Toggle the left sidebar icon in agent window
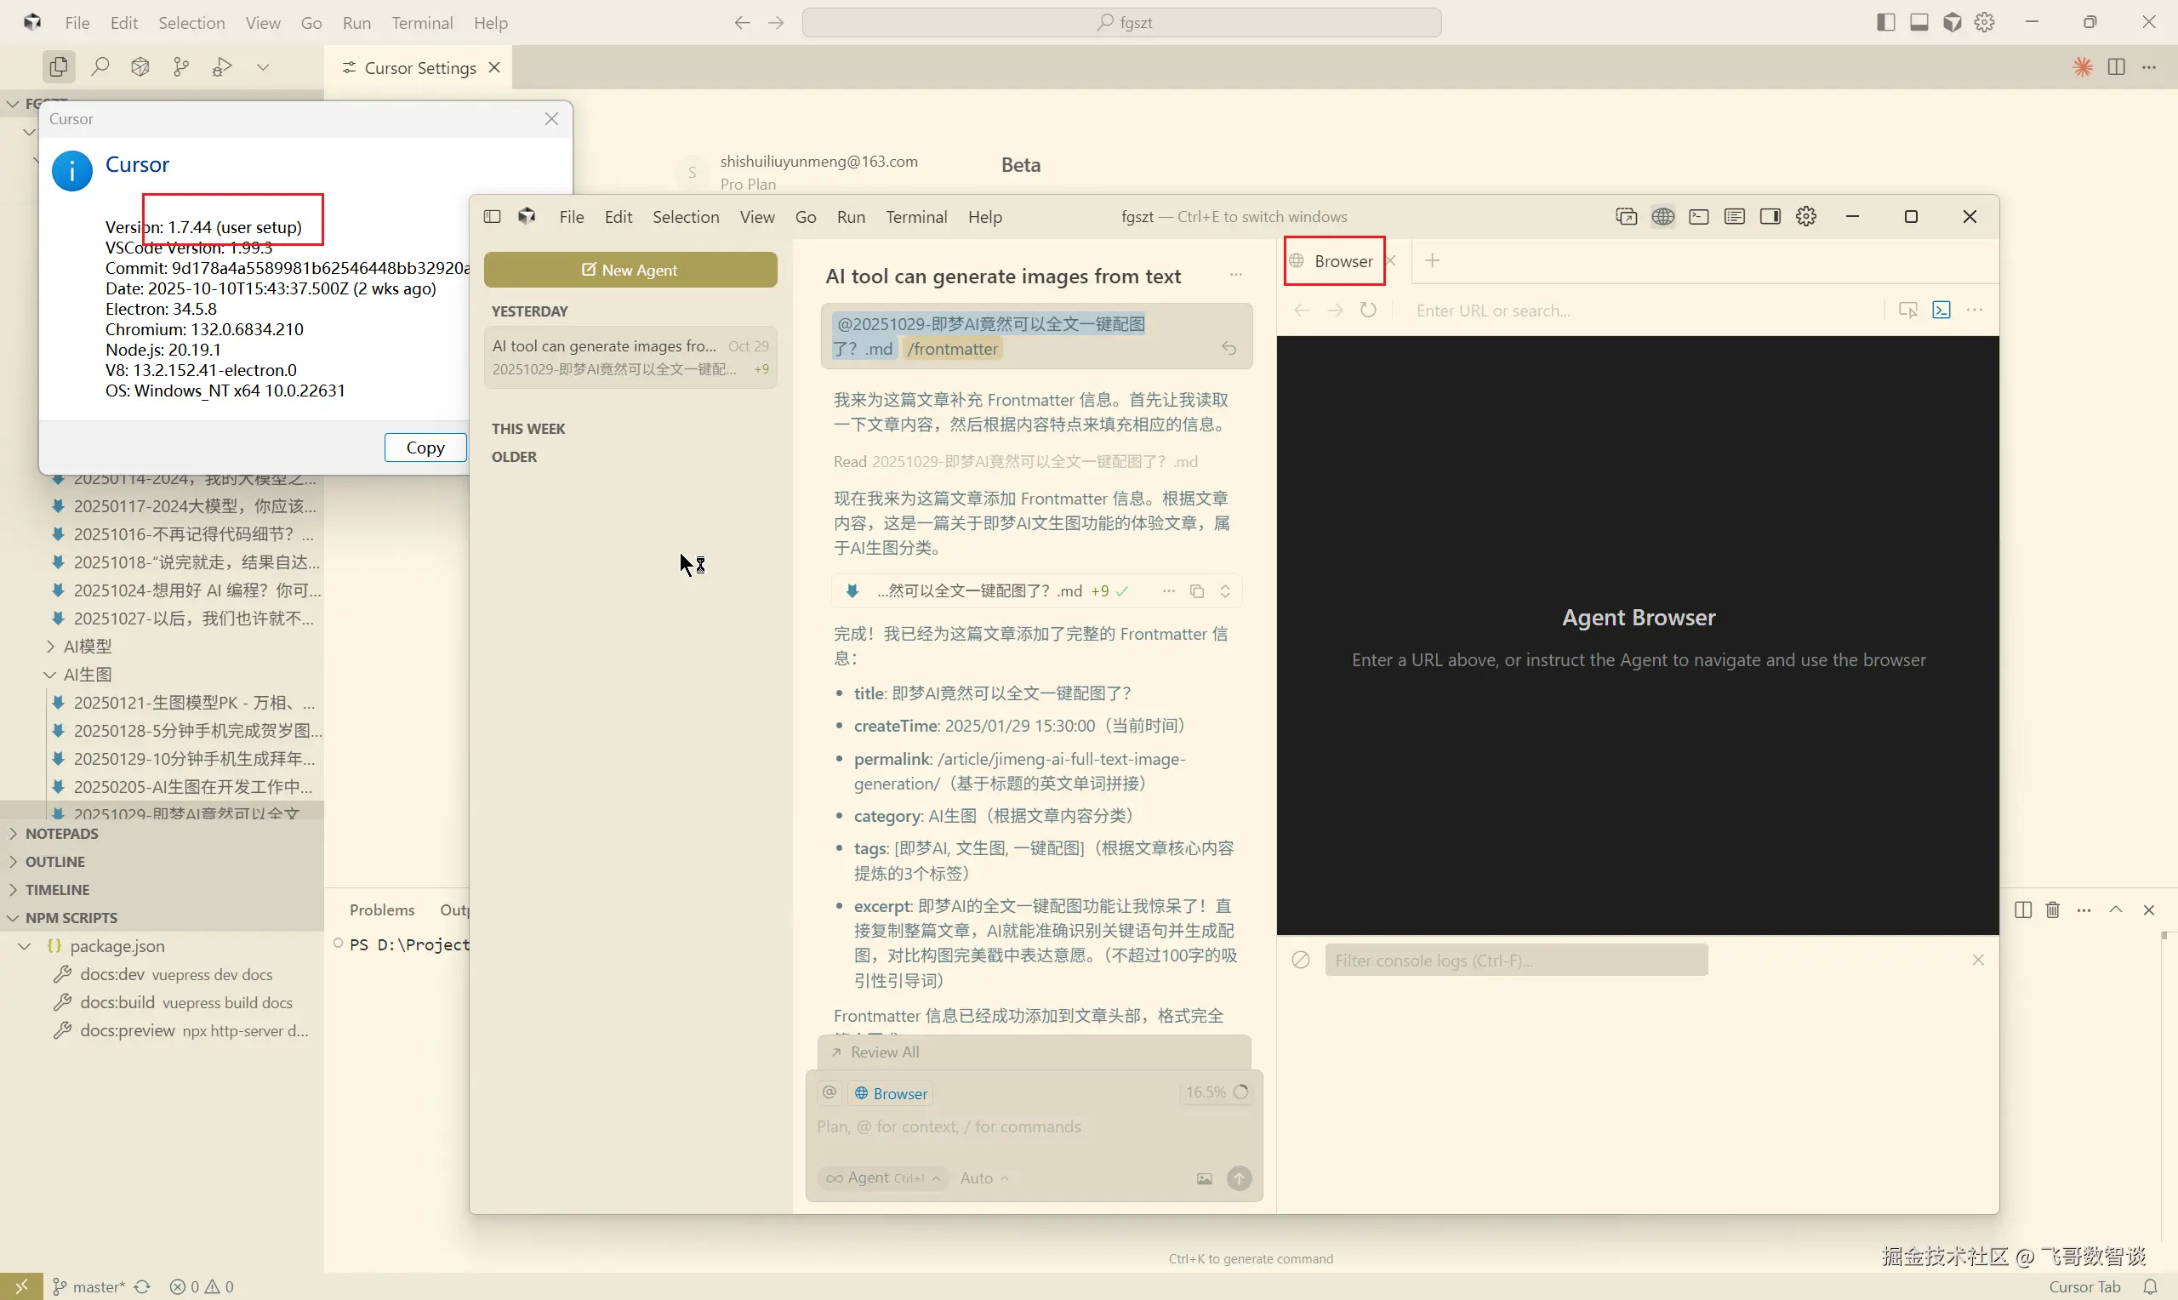 492,216
